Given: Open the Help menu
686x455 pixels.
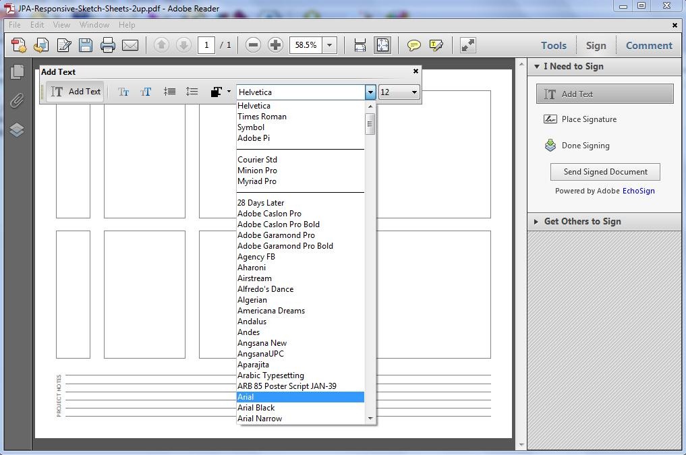Looking at the screenshot, I should pos(127,25).
